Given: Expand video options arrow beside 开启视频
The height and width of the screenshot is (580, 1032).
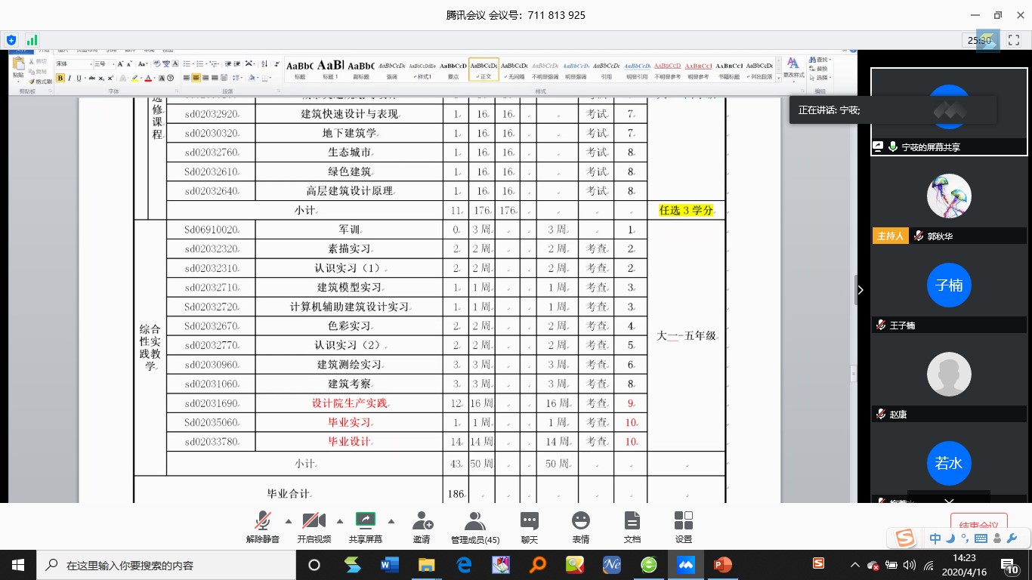Looking at the screenshot, I should (339, 521).
